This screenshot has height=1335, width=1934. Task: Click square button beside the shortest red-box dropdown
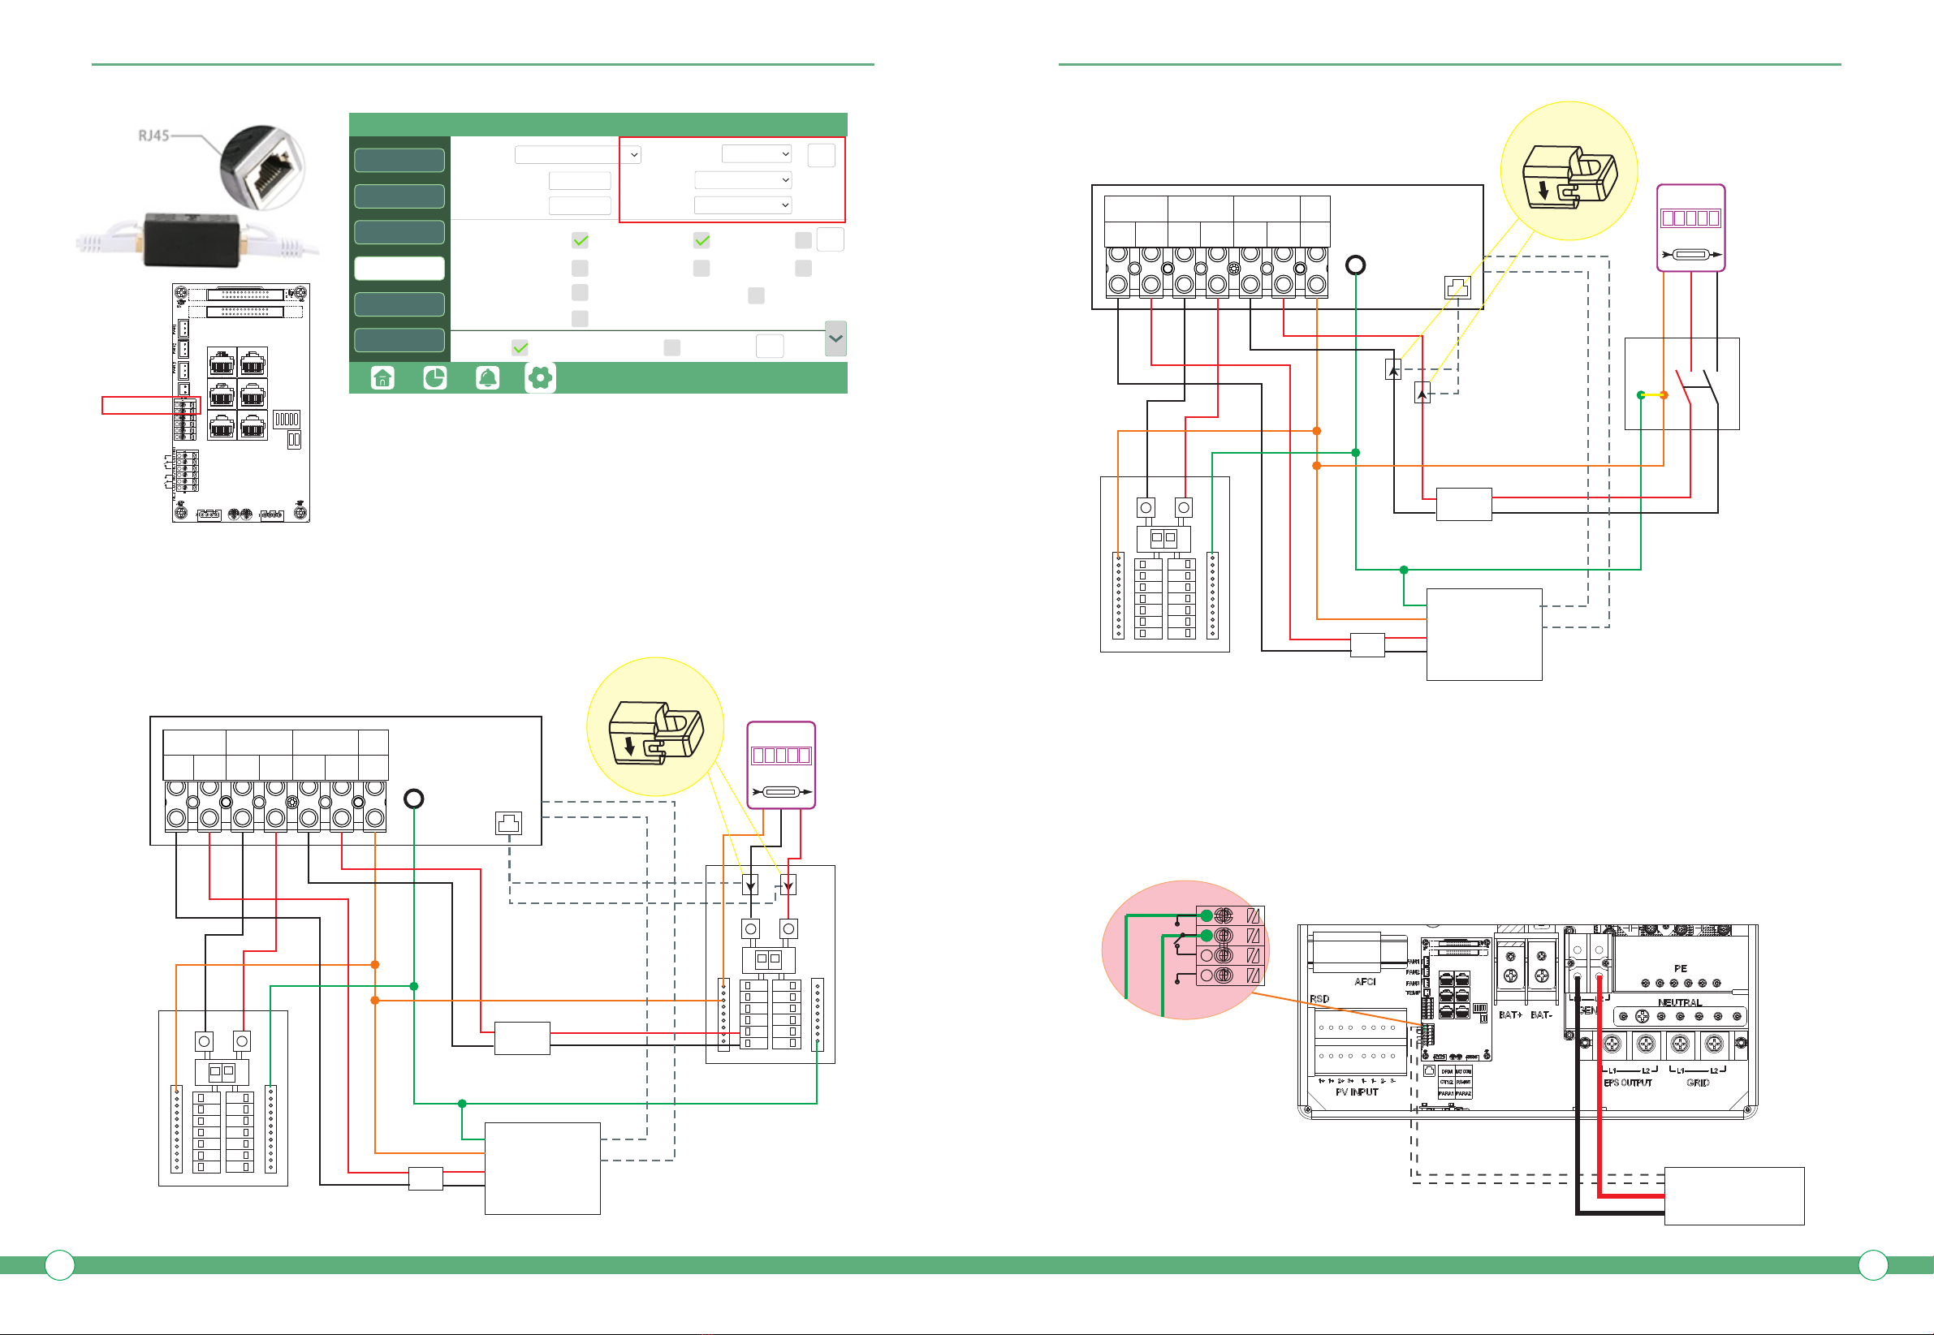pos(821,155)
